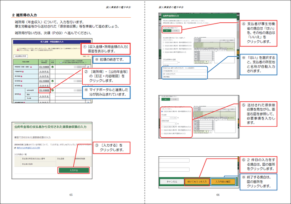The image size is (291, 204).
Task: Select unselected 第7号適用分 option above 社会保険料の金額
Action: [x=164, y=52]
